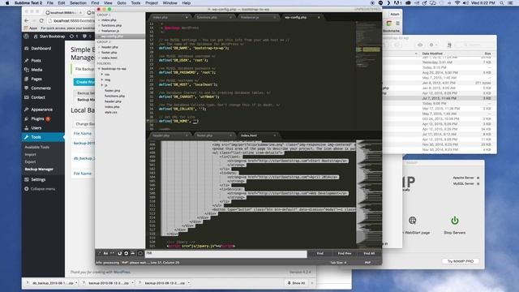Switch to the index.php tab in top pane
This screenshot has width=519, height=292.
click(169, 17)
